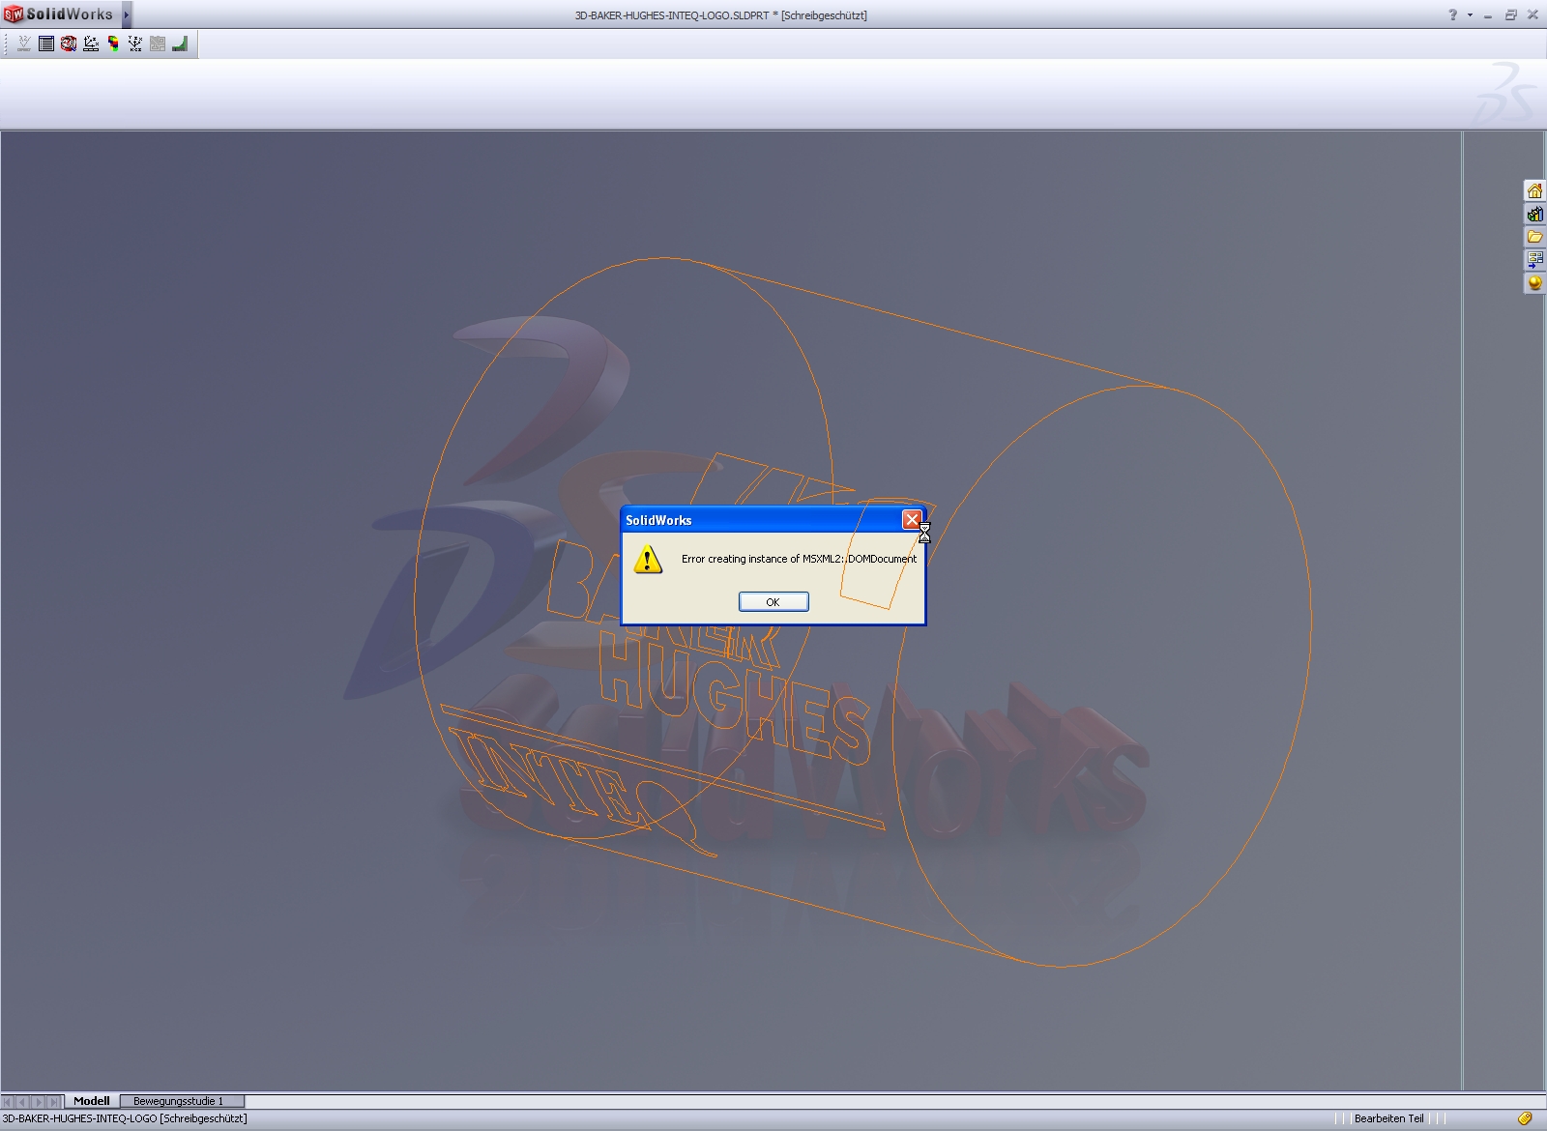Expand the SolidWorks menu flyout arrow
This screenshot has width=1547, height=1131.
coord(127,14)
